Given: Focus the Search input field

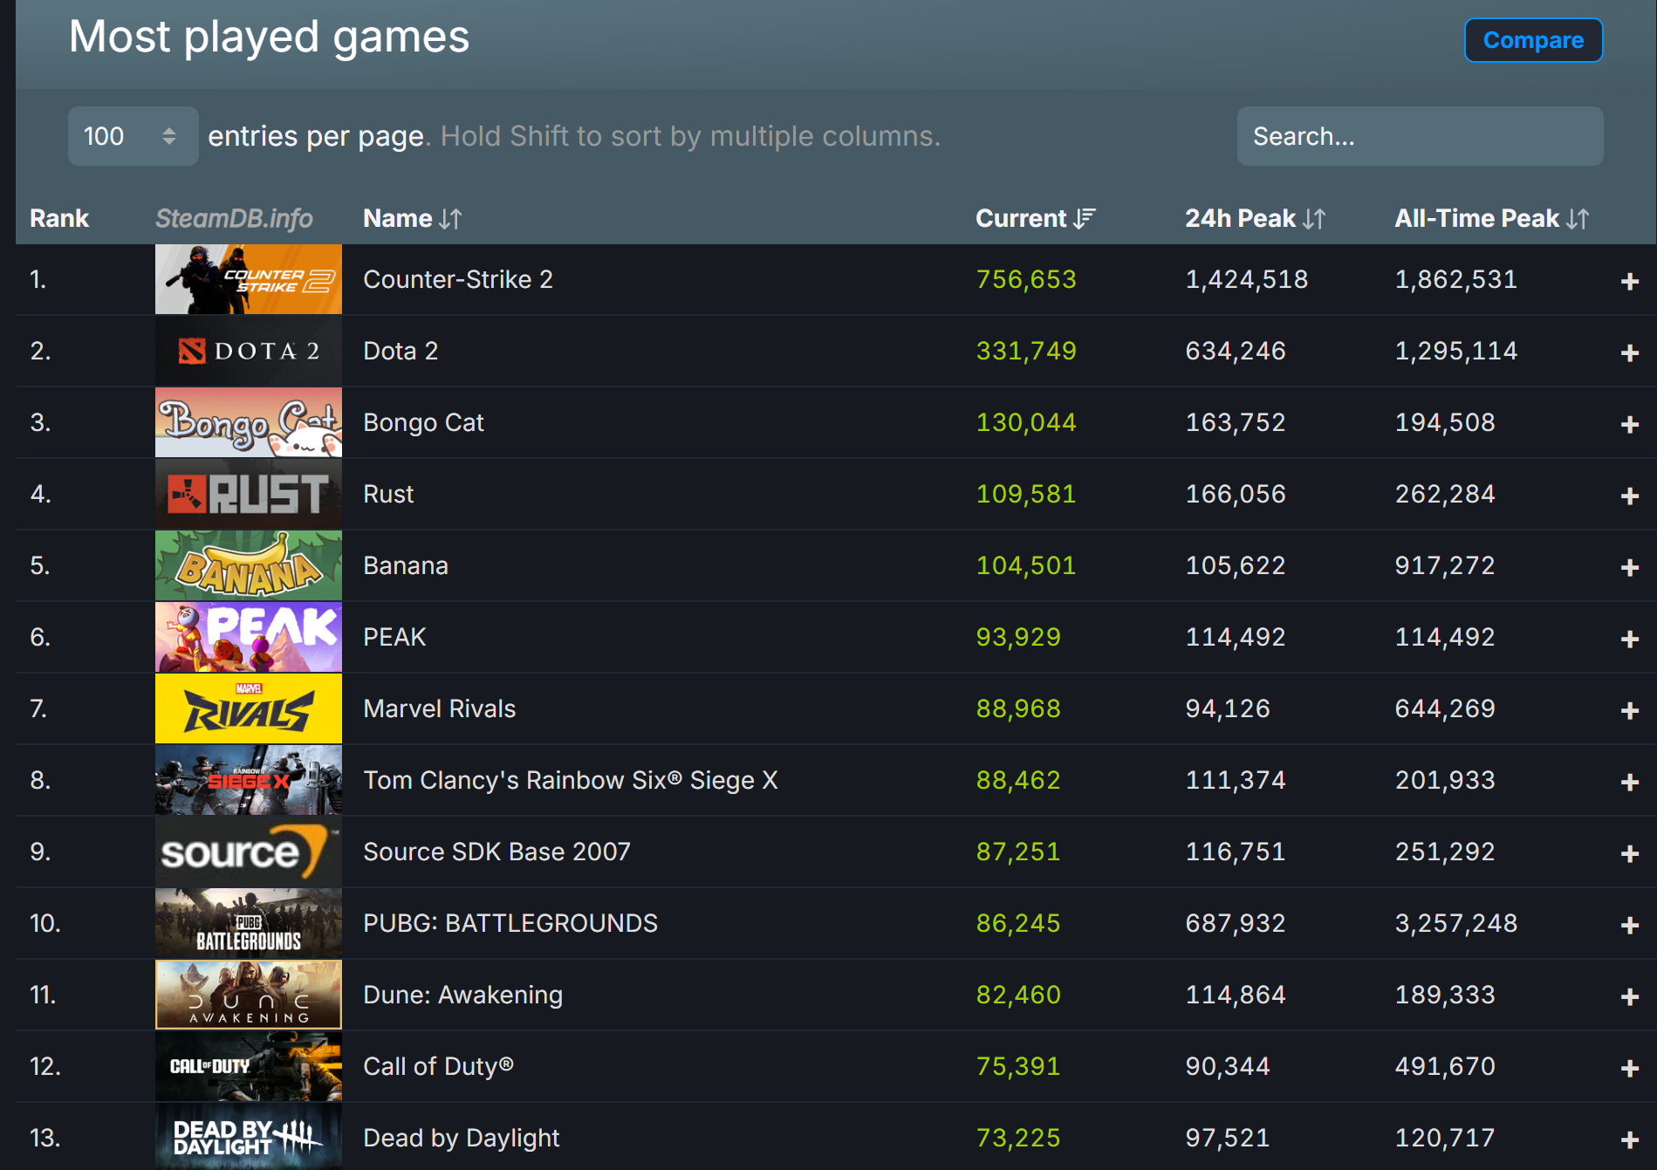Looking at the screenshot, I should click(x=1420, y=136).
